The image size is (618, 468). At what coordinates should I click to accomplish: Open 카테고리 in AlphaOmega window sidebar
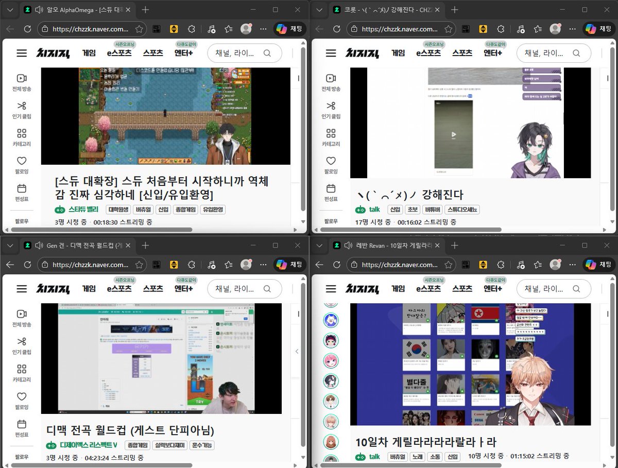click(22, 137)
